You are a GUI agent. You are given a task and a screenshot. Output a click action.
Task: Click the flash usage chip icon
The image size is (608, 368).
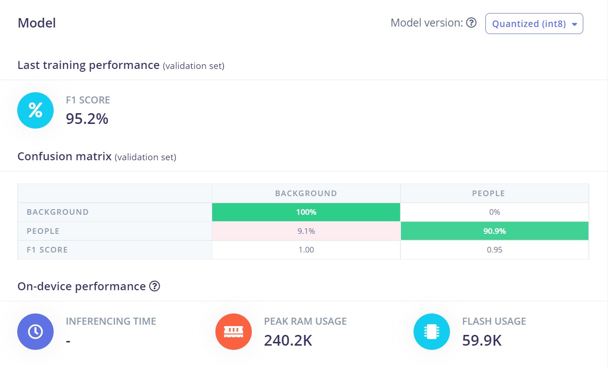[x=432, y=332]
